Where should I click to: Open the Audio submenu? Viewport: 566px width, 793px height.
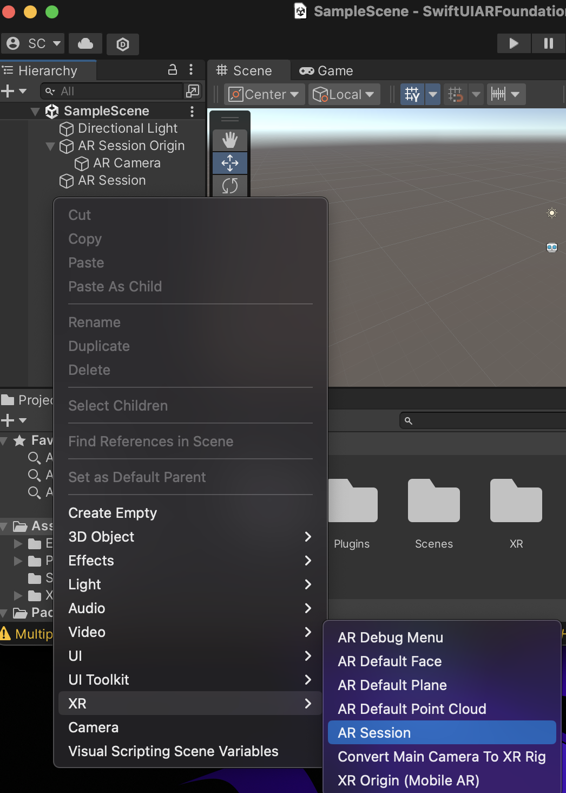click(x=190, y=608)
